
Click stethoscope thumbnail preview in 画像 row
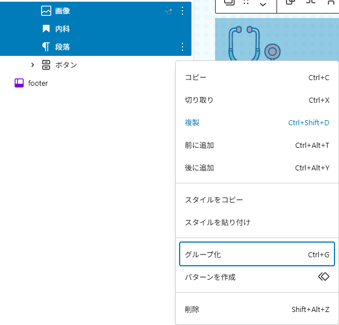point(168,11)
